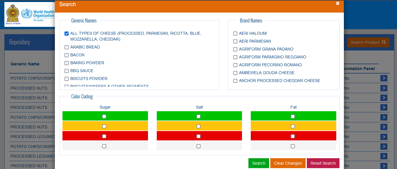Select green Sugar color code
This screenshot has width=397, height=169.
click(104, 116)
